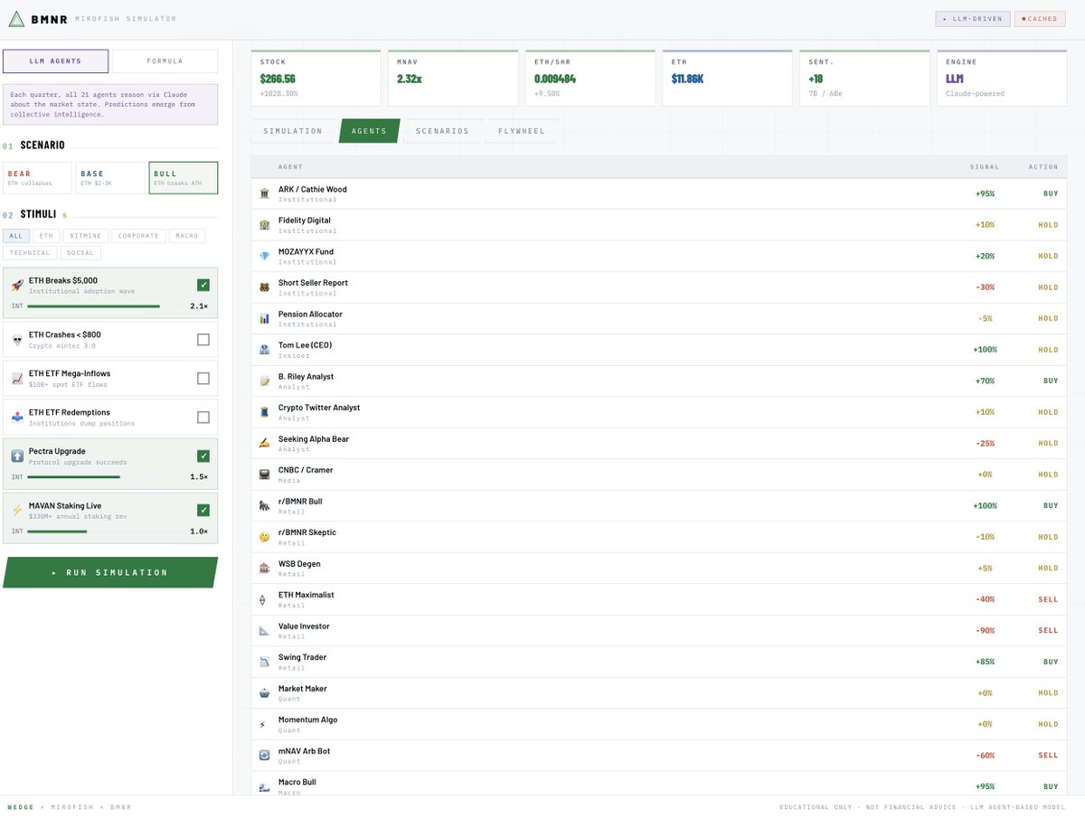This screenshot has height=818, width=1085.
Task: Click the Pectra Upgrade arrow icon
Action: [x=17, y=456]
